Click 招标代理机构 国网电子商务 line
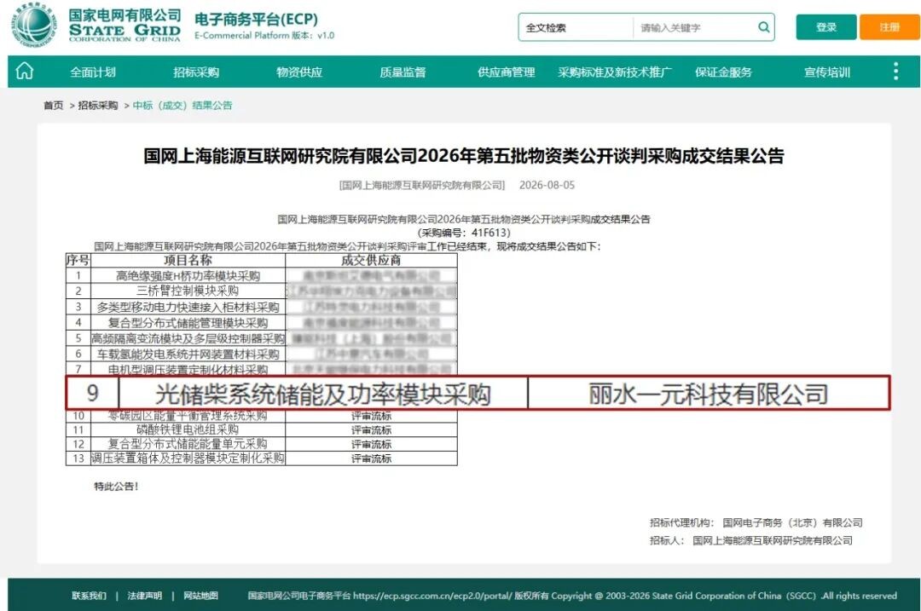The width and height of the screenshot is (921, 611). point(756,522)
